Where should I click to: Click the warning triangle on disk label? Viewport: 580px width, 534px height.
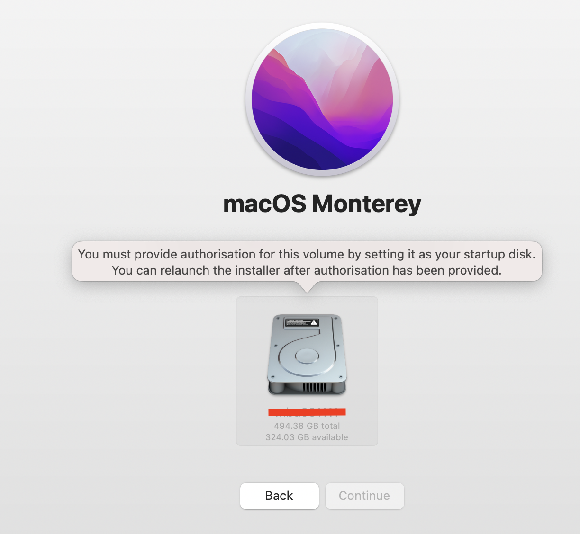point(314,323)
